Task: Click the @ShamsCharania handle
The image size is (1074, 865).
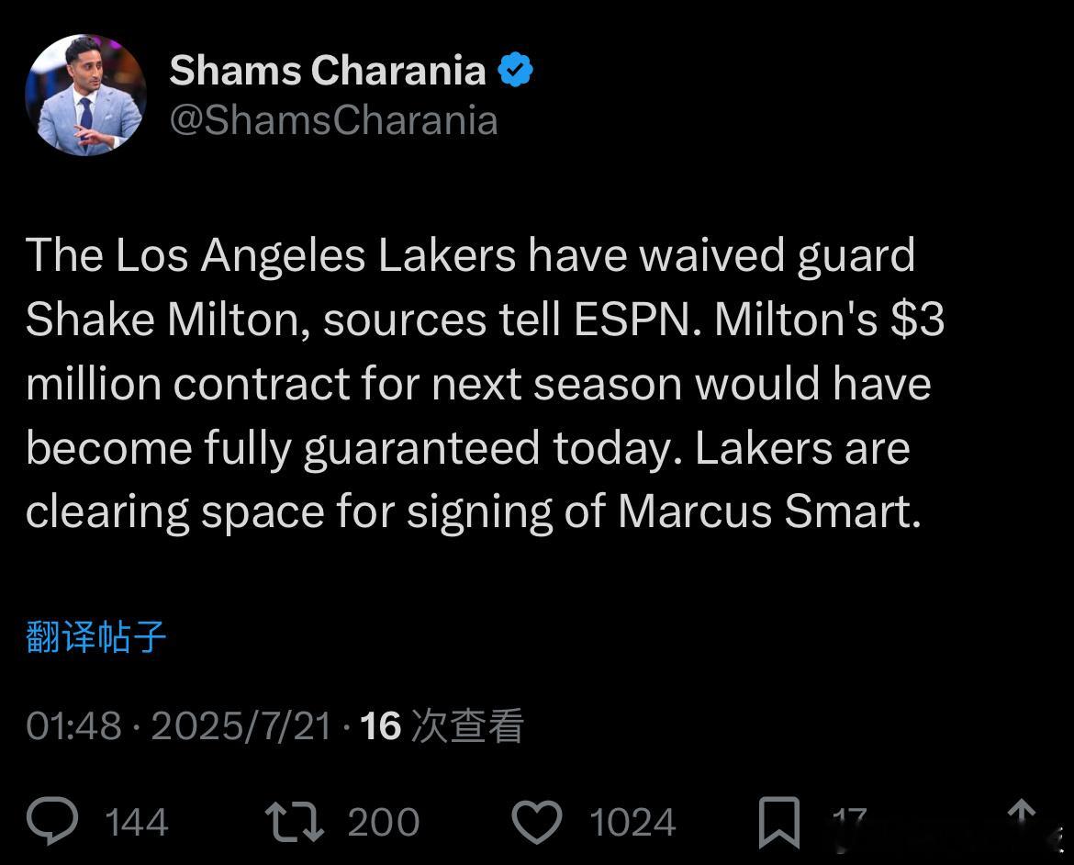Action: (333, 120)
